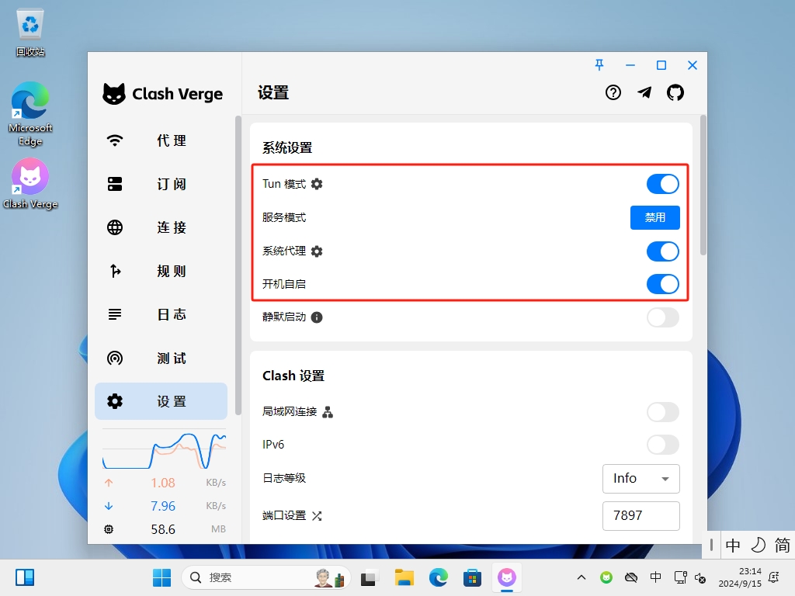Viewport: 795px width, 596px height.
Task: Click the 7897 port input field
Action: (641, 515)
